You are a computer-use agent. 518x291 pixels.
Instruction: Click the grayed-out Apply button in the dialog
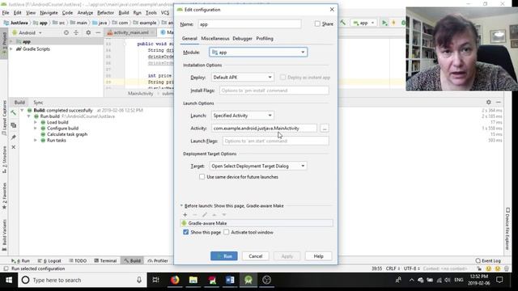pos(287,256)
